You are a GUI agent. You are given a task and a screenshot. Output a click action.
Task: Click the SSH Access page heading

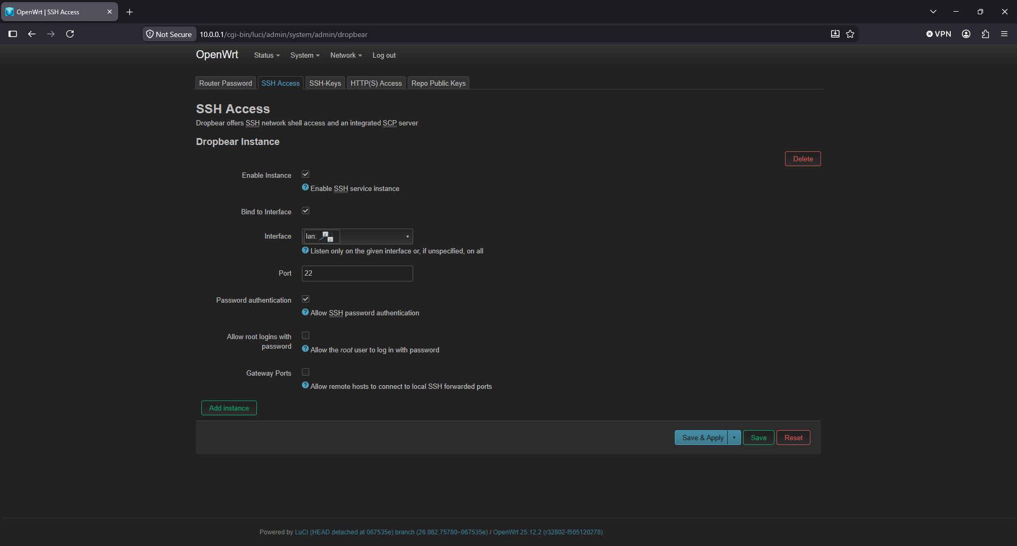click(x=233, y=108)
